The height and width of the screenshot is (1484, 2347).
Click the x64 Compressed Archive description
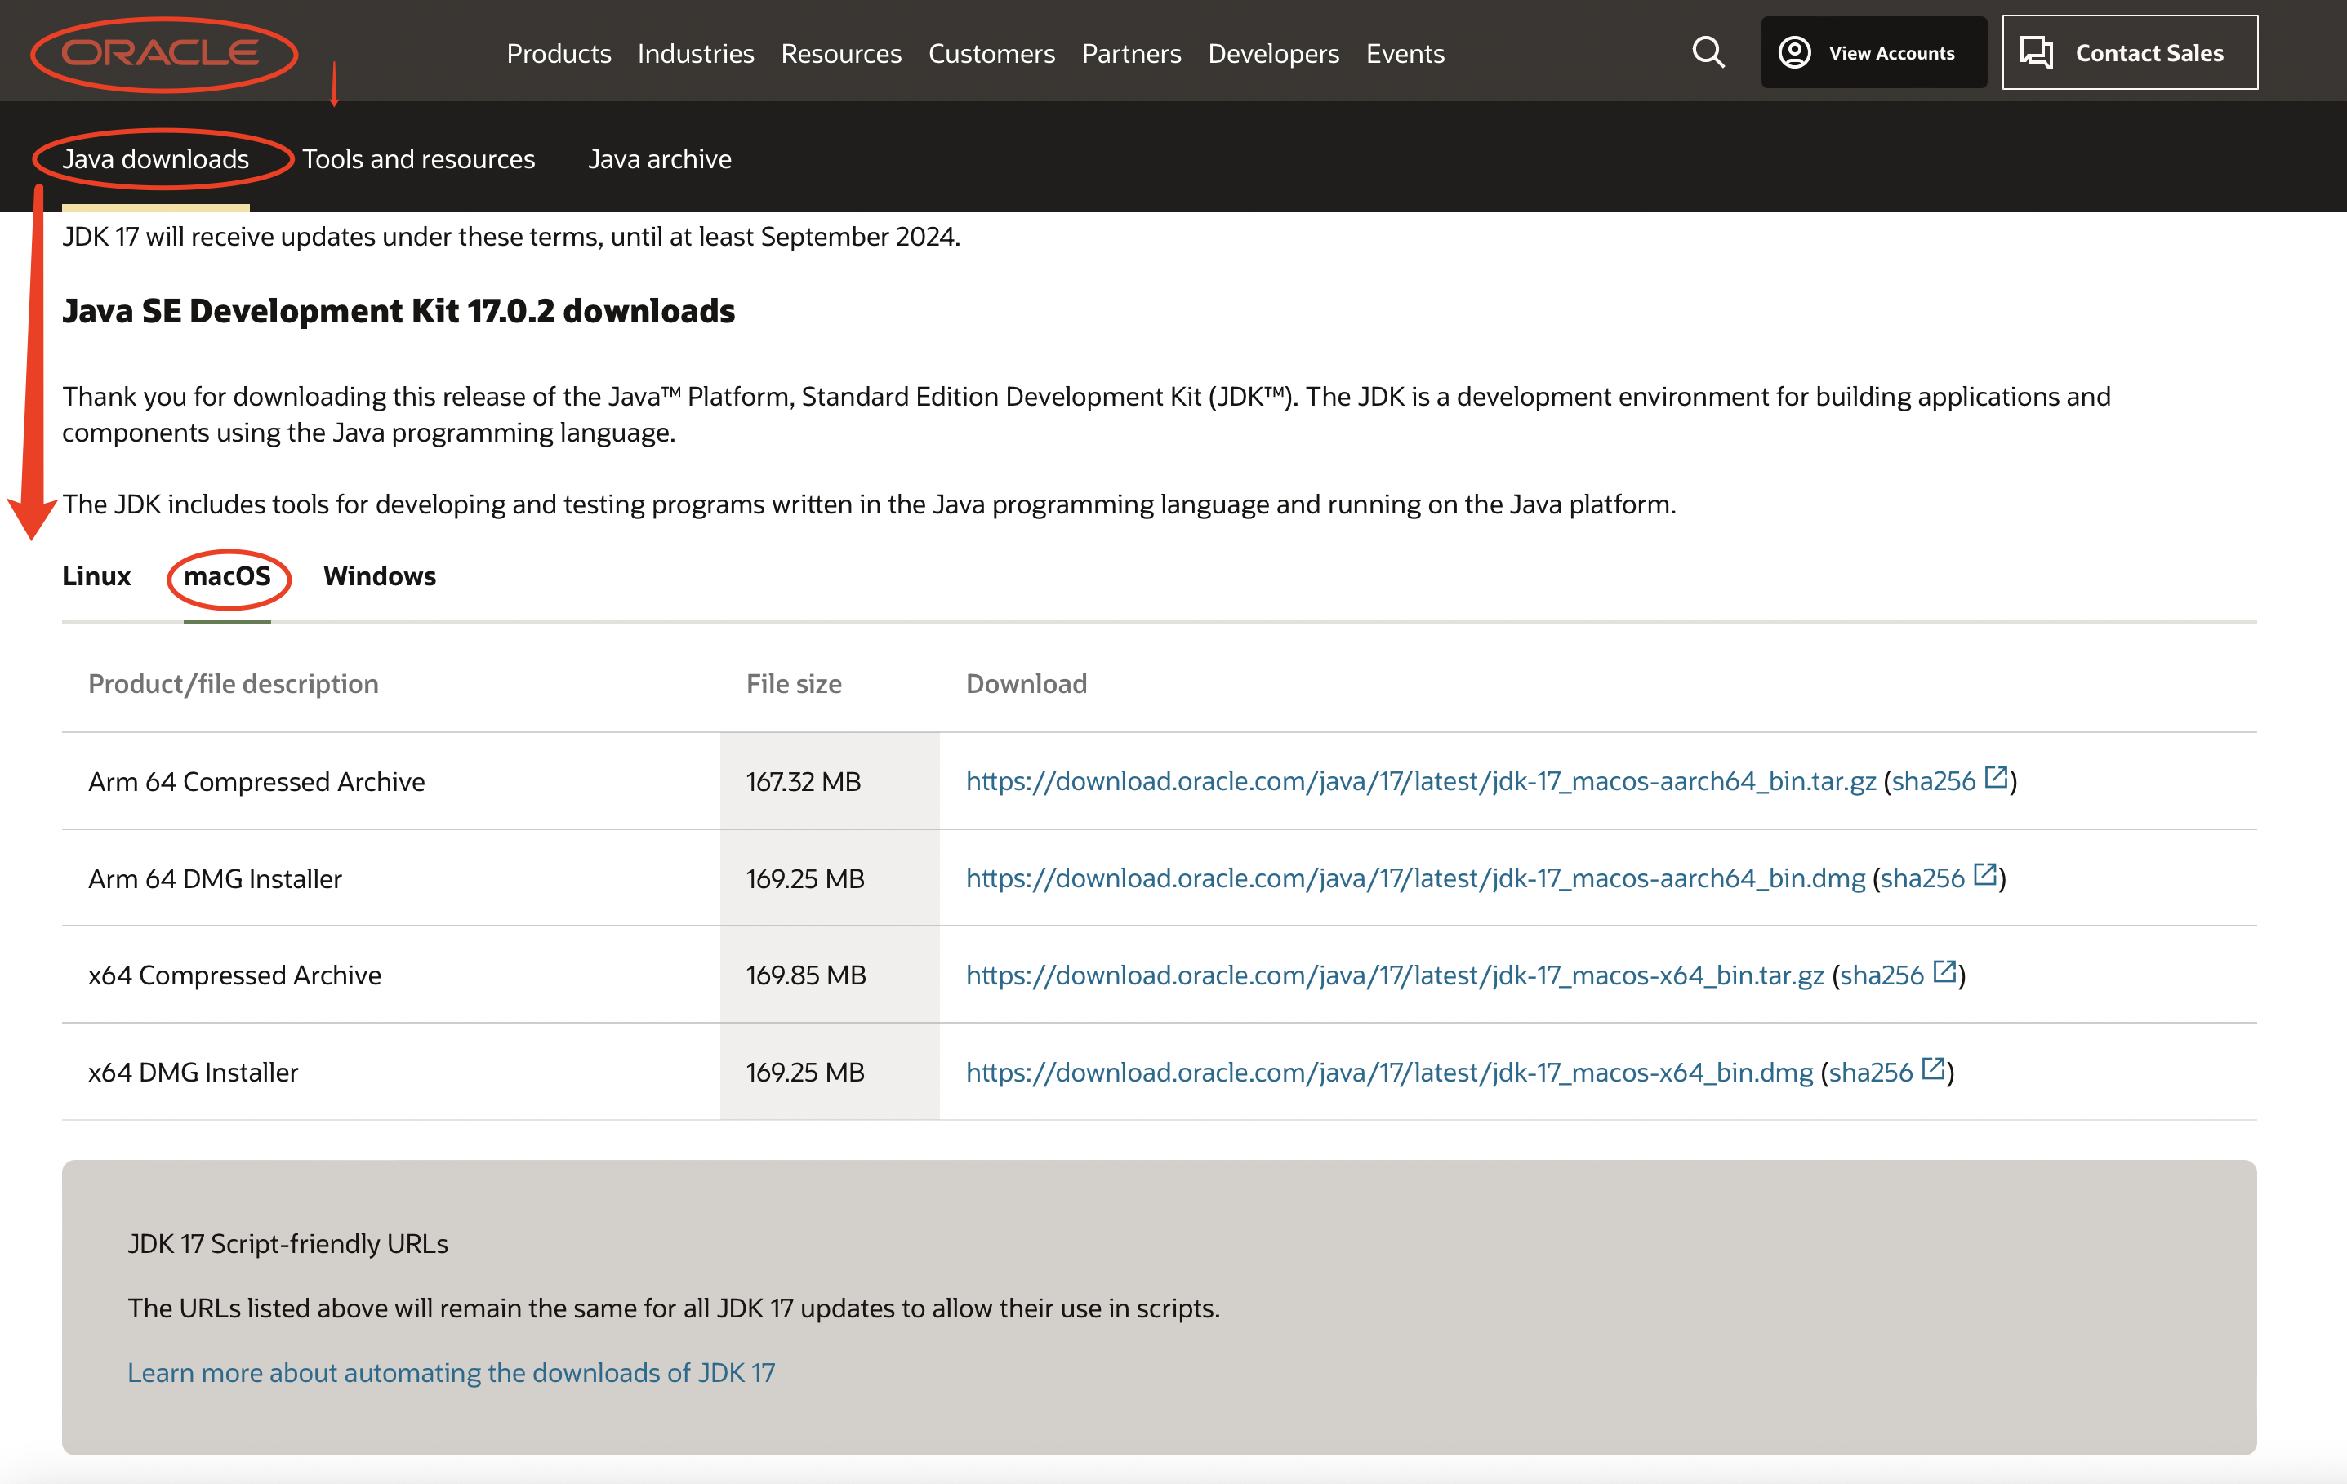coord(235,975)
